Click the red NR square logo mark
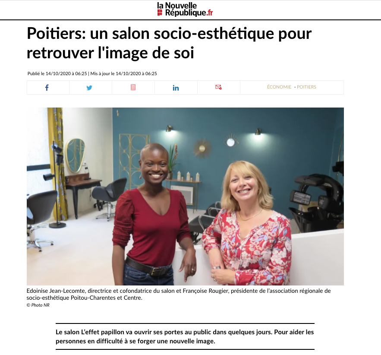The image size is (381, 355). (x=160, y=13)
